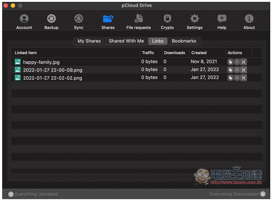Select happy-family.jpg file name
This screenshot has width=272, height=201.
pos(41,62)
